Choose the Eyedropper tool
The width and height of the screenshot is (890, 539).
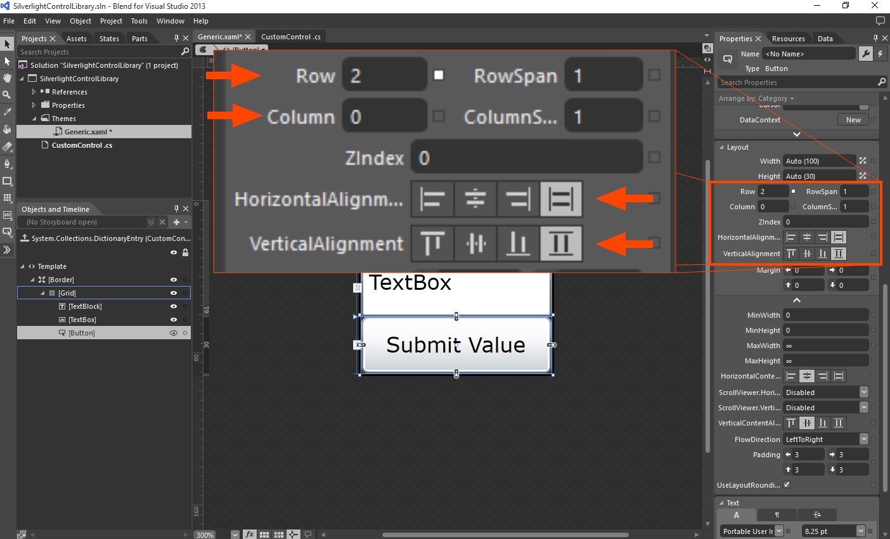tap(7, 112)
